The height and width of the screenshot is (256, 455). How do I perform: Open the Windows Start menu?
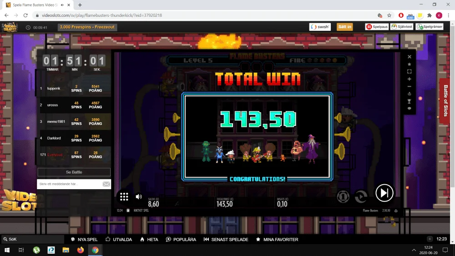[x=7, y=250]
